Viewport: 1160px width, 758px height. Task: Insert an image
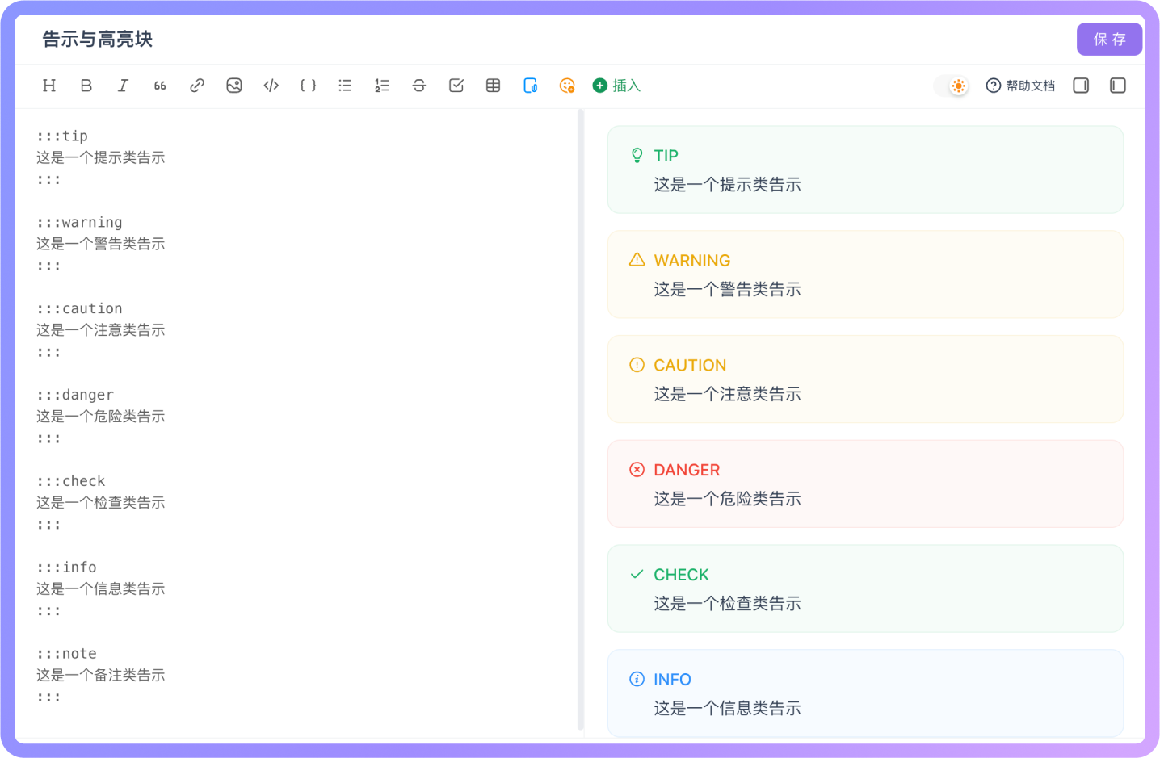click(234, 86)
